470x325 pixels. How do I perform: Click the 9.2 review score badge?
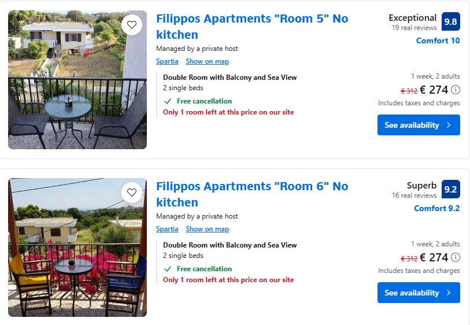450,190
